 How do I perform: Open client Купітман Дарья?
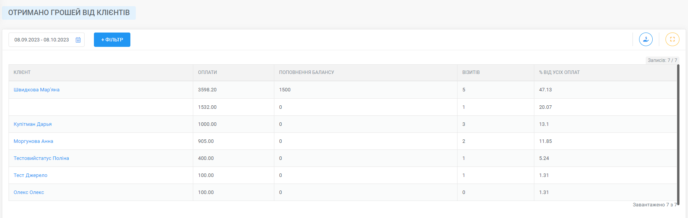[x=33, y=124]
